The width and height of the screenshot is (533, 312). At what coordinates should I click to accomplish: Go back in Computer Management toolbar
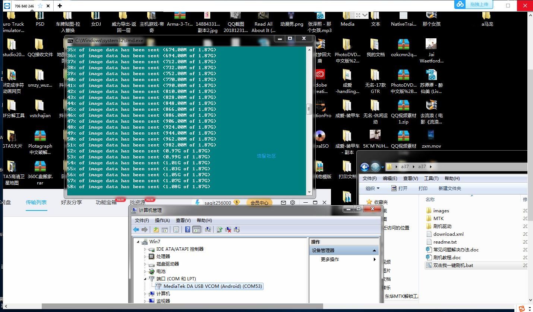[136, 230]
